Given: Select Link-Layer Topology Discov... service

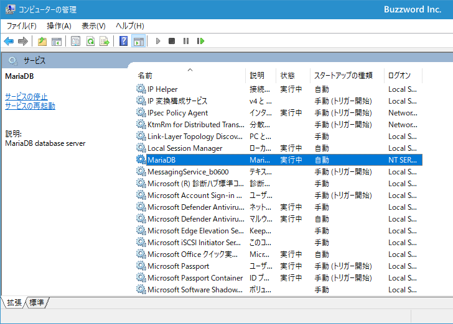Looking at the screenshot, I should 195,137.
